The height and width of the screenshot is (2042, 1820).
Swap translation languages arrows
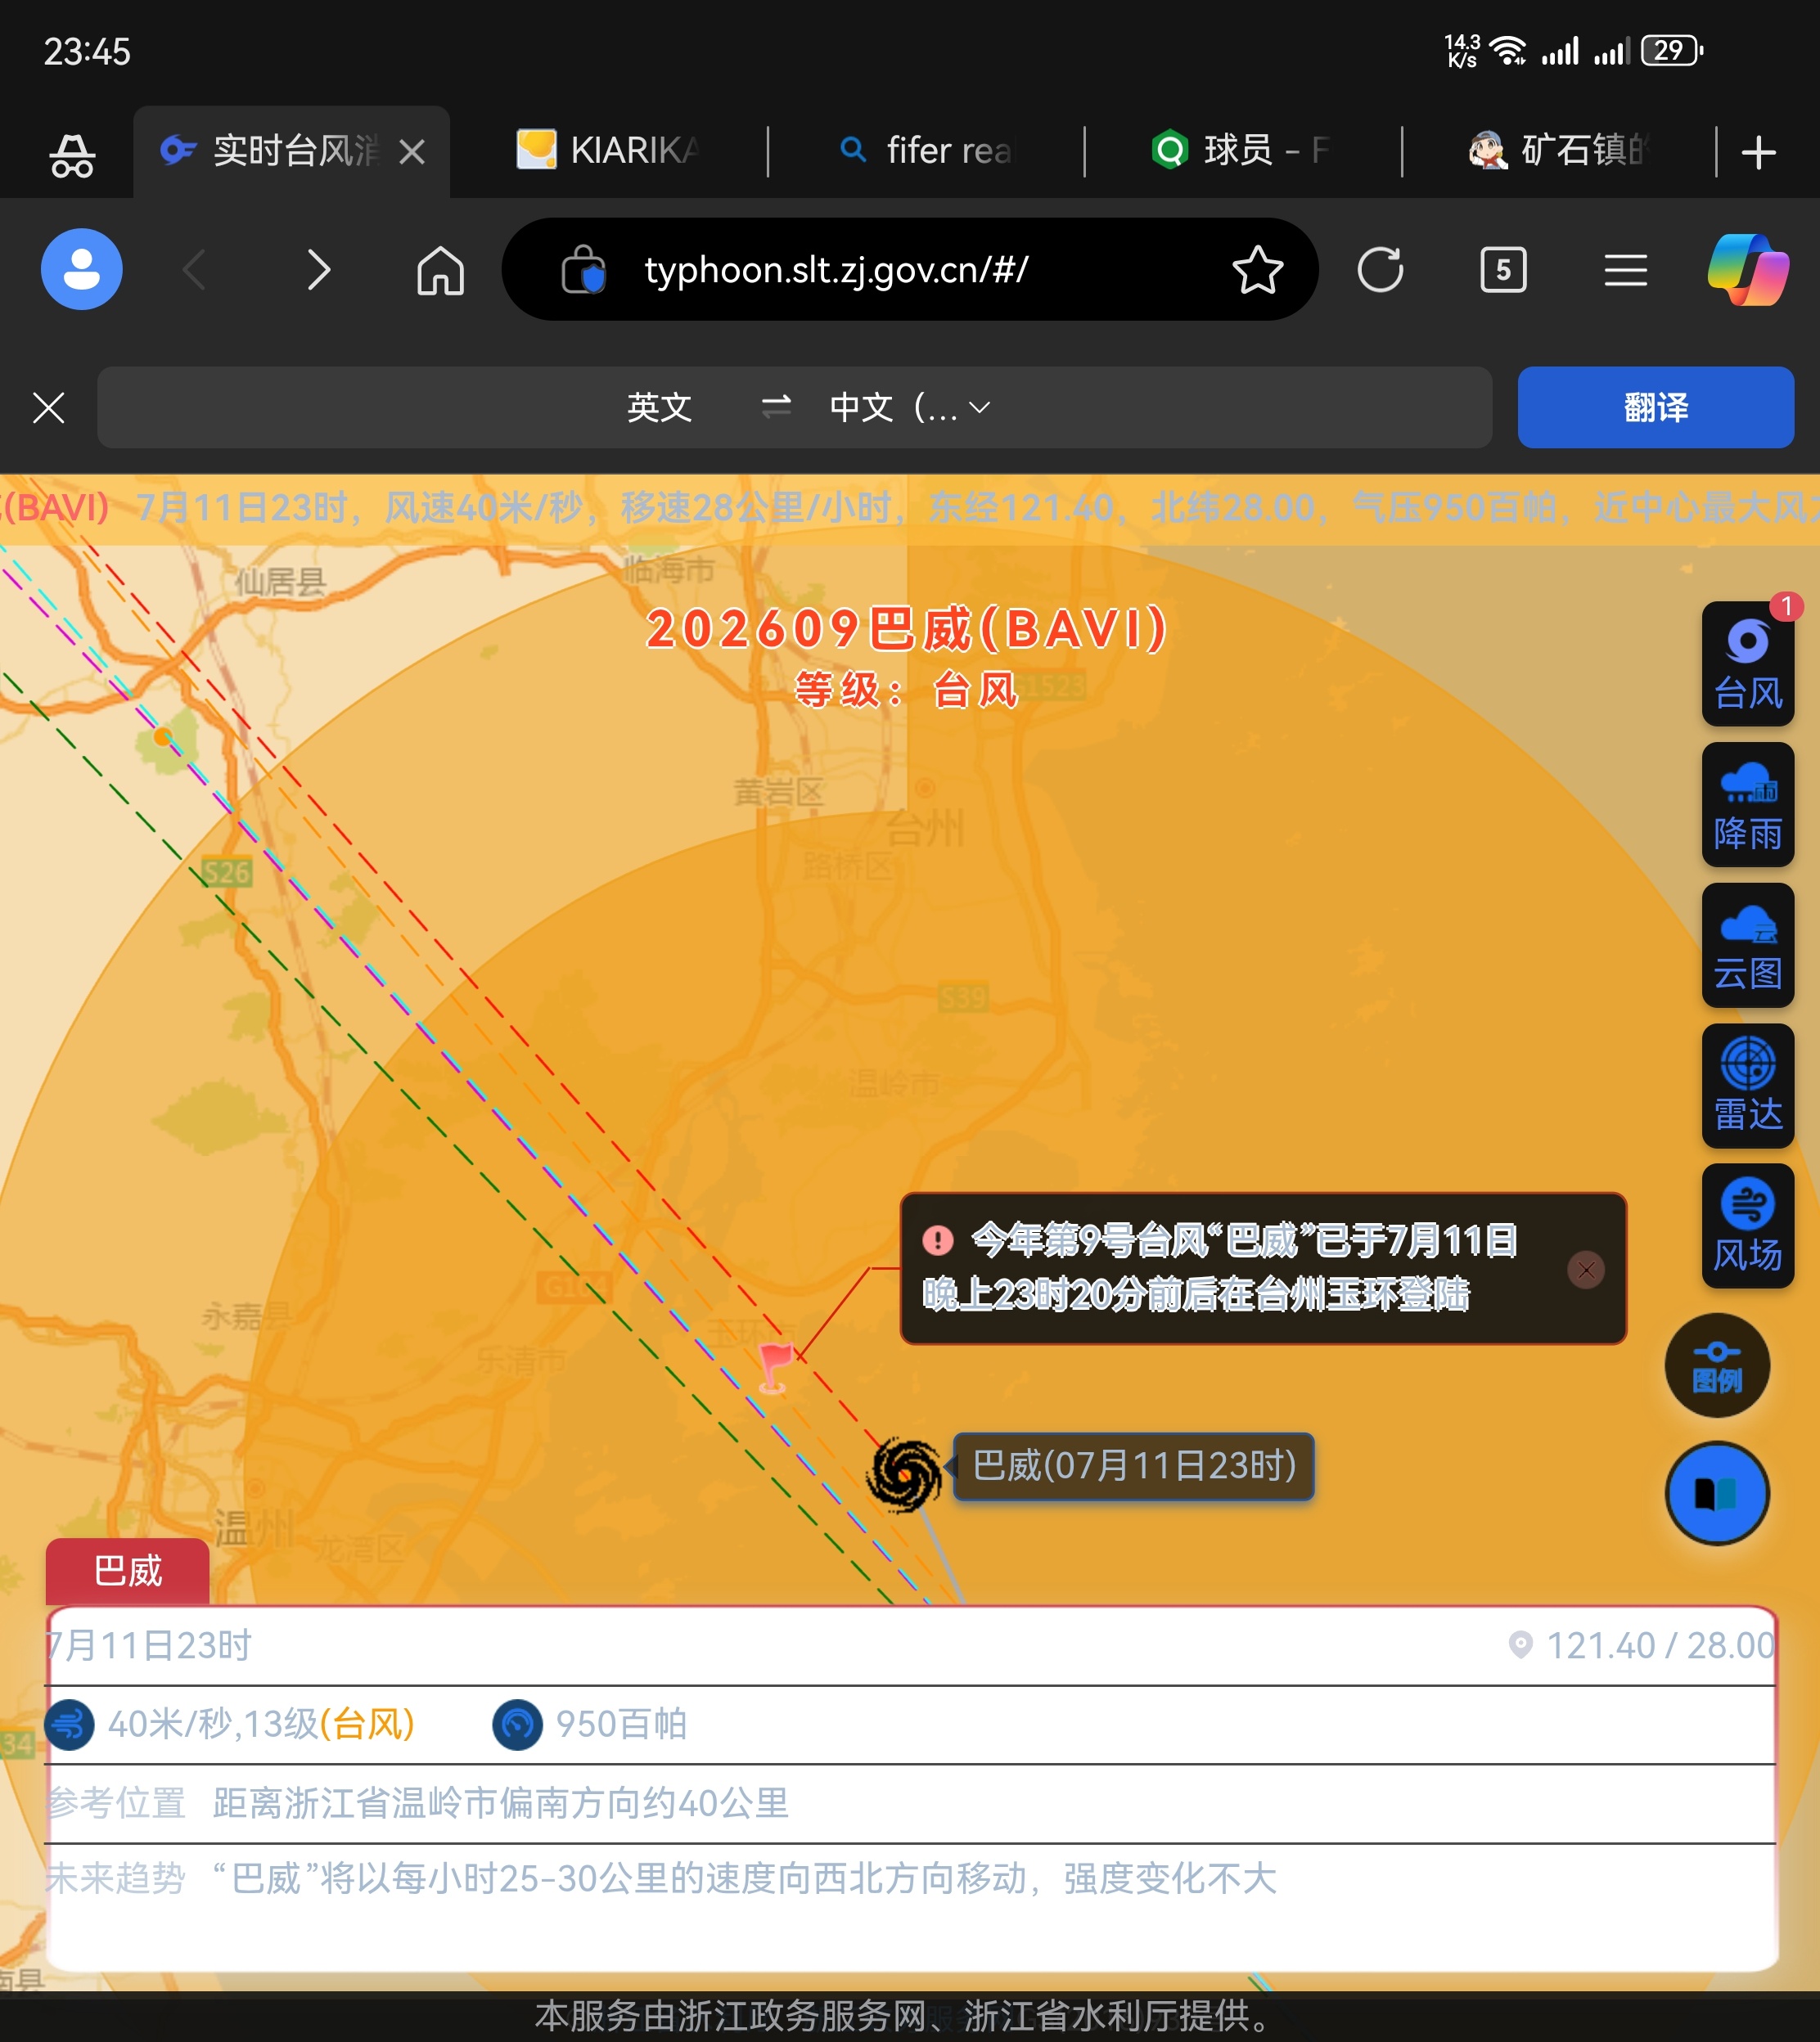[x=776, y=407]
